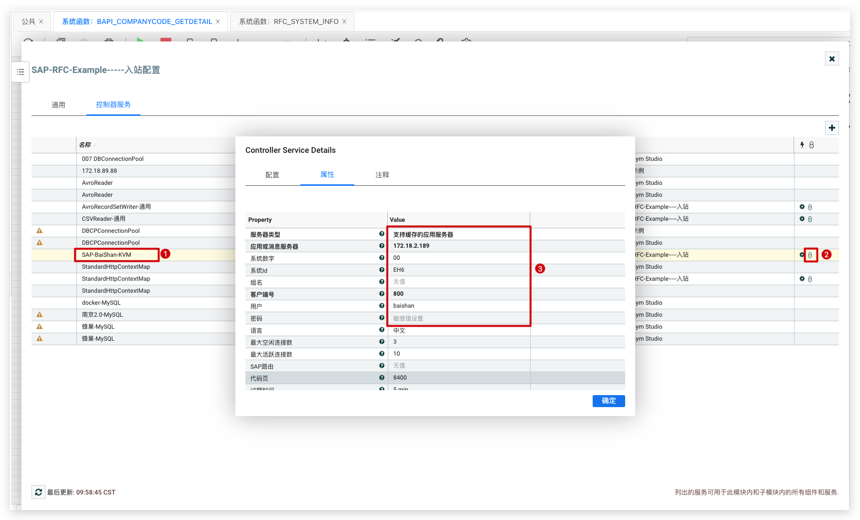Select the docker-MySQL service row
The width and height of the screenshot is (860, 520).
tap(101, 303)
